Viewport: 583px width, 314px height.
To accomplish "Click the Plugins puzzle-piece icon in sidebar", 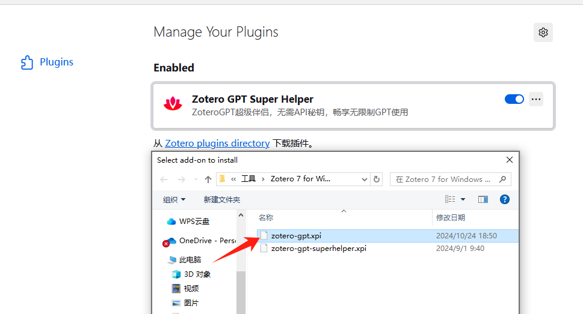I will pyautogui.click(x=27, y=62).
